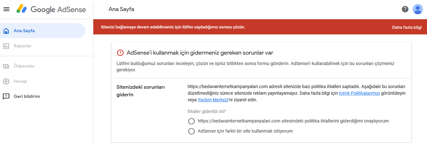427x143 pixels.
Task: Click the Geri bildirim feedback icon
Action: (x=6, y=97)
